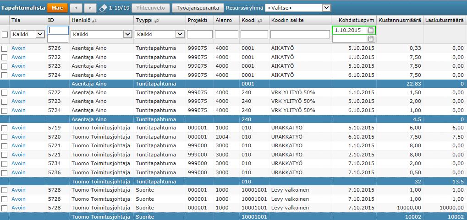The image size is (467, 220).
Task: Open the Avoin link for ID 5734
Action: (18, 164)
